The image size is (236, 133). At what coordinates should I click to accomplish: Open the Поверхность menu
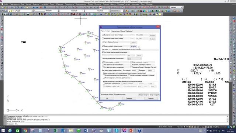tap(69, 4)
